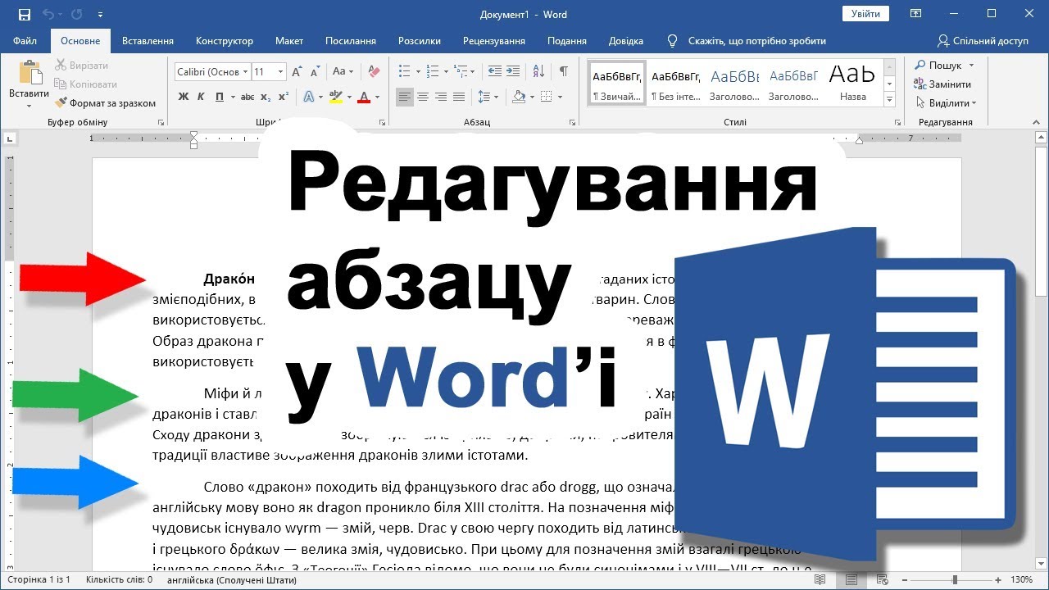The width and height of the screenshot is (1049, 590).
Task: Click the Bullets list icon
Action: (404, 72)
